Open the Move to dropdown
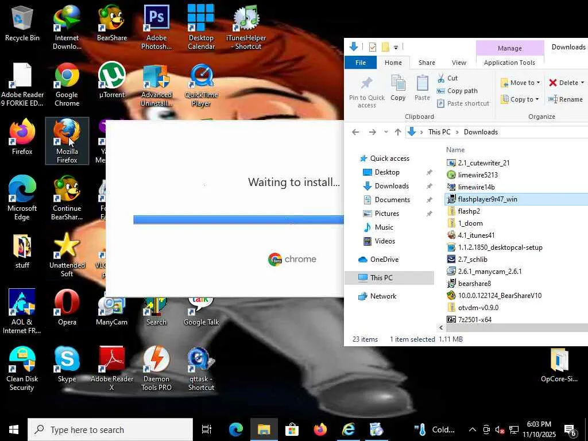Viewport: 588px width, 441px height. click(520, 83)
